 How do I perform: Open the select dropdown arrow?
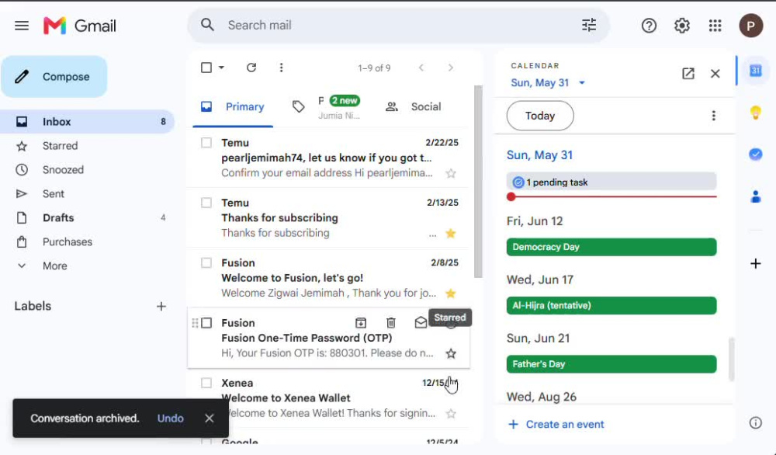(221, 68)
